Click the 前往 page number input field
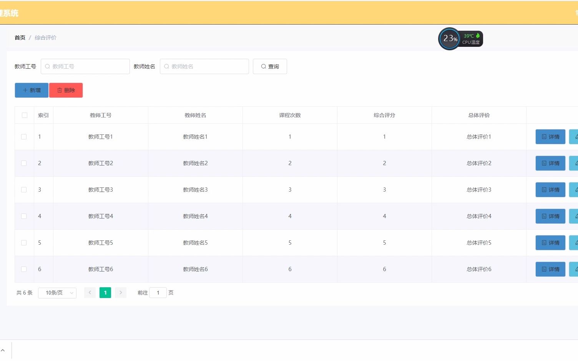The image size is (578, 361). [x=158, y=292]
